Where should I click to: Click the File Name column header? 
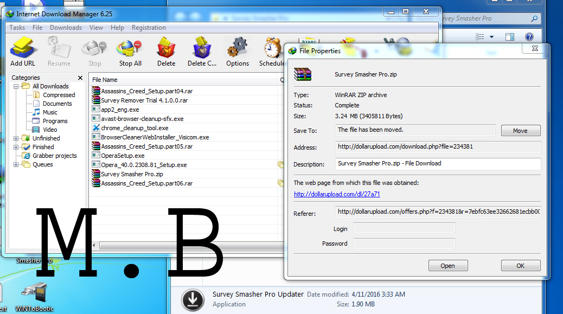point(184,80)
